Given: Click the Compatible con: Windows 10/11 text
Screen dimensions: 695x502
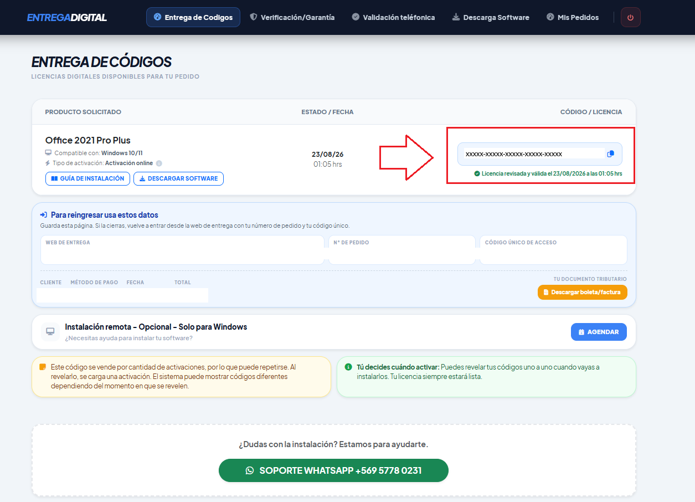Looking at the screenshot, I should click(99, 153).
